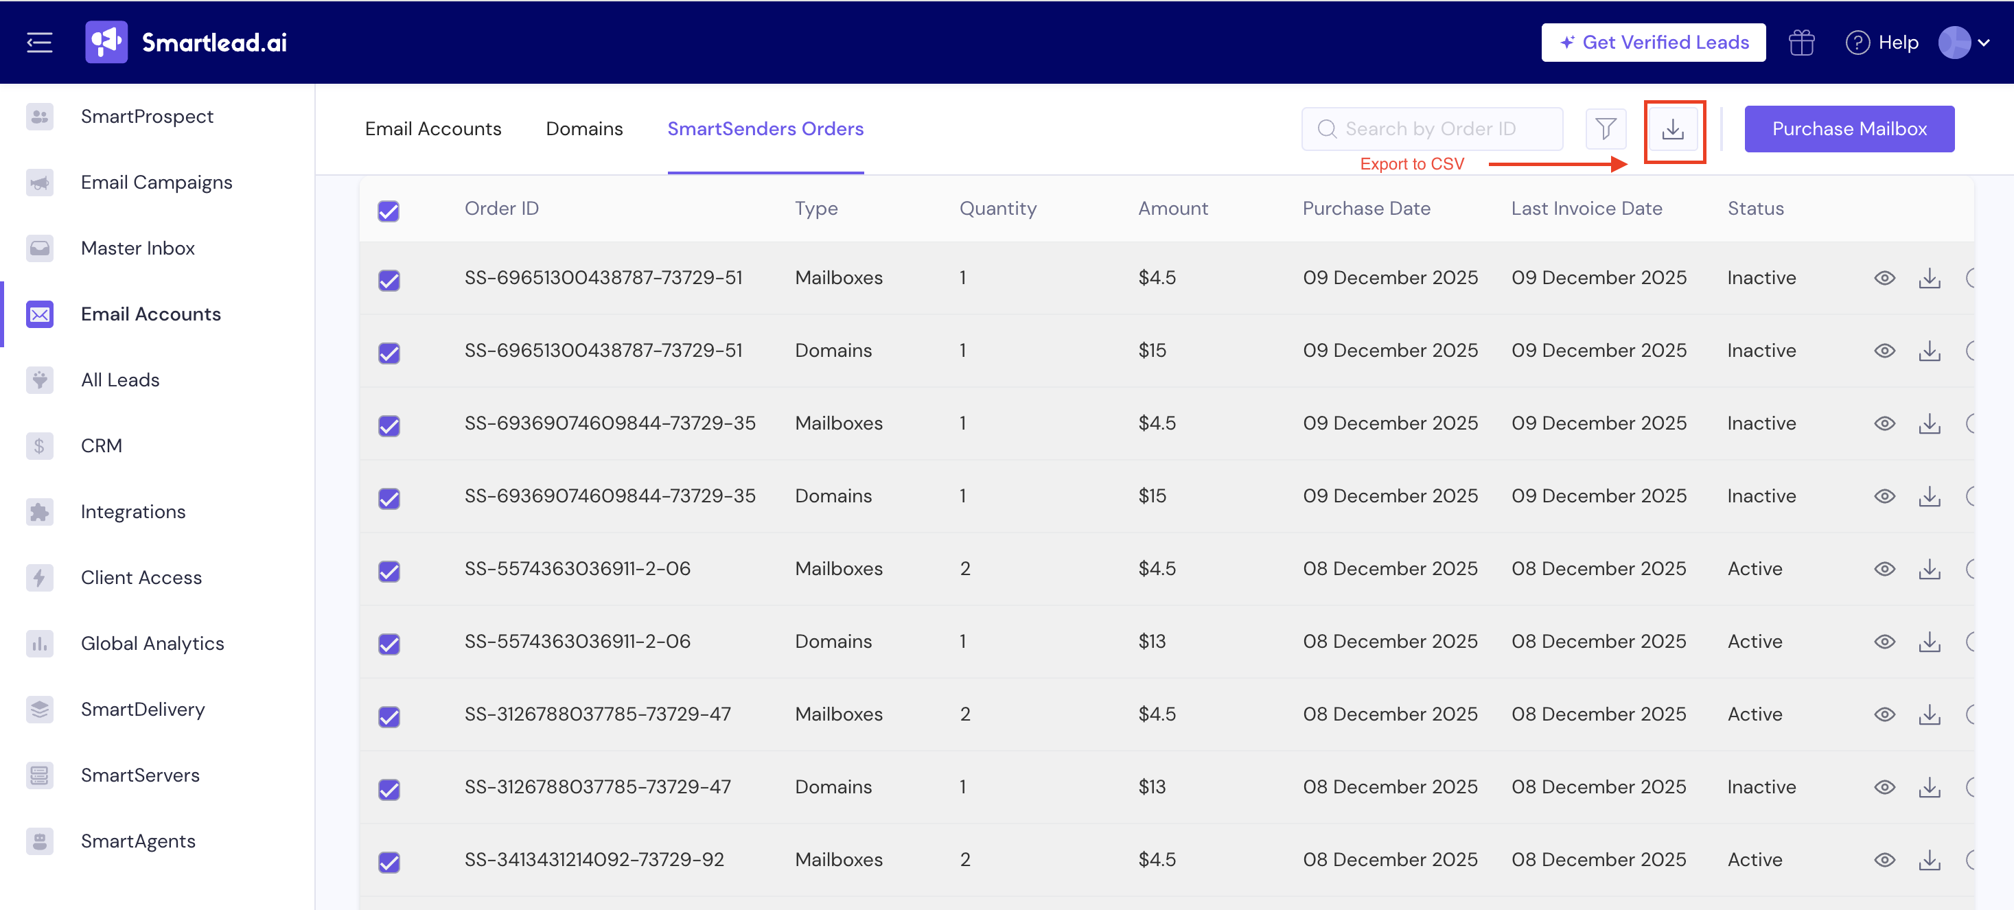Open Global Analytics in the sidebar
The width and height of the screenshot is (2014, 910).
pos(152,642)
